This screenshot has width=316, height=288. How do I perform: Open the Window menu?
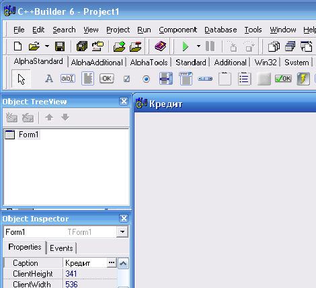[283, 30]
